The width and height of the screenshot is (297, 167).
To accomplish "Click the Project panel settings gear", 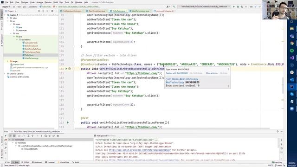I will point(52,11).
